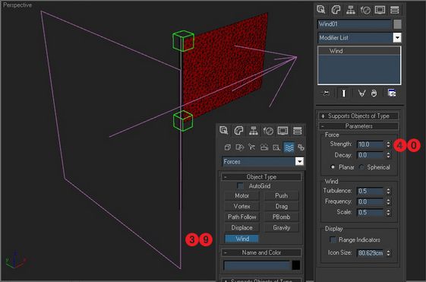The height and width of the screenshot is (282, 426).
Task: Click the black object color swatch
Action: [296, 265]
